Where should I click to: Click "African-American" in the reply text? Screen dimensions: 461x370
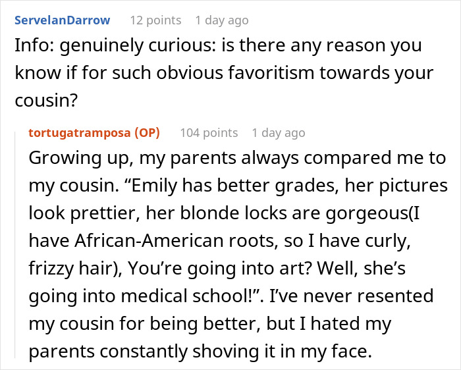149,241
